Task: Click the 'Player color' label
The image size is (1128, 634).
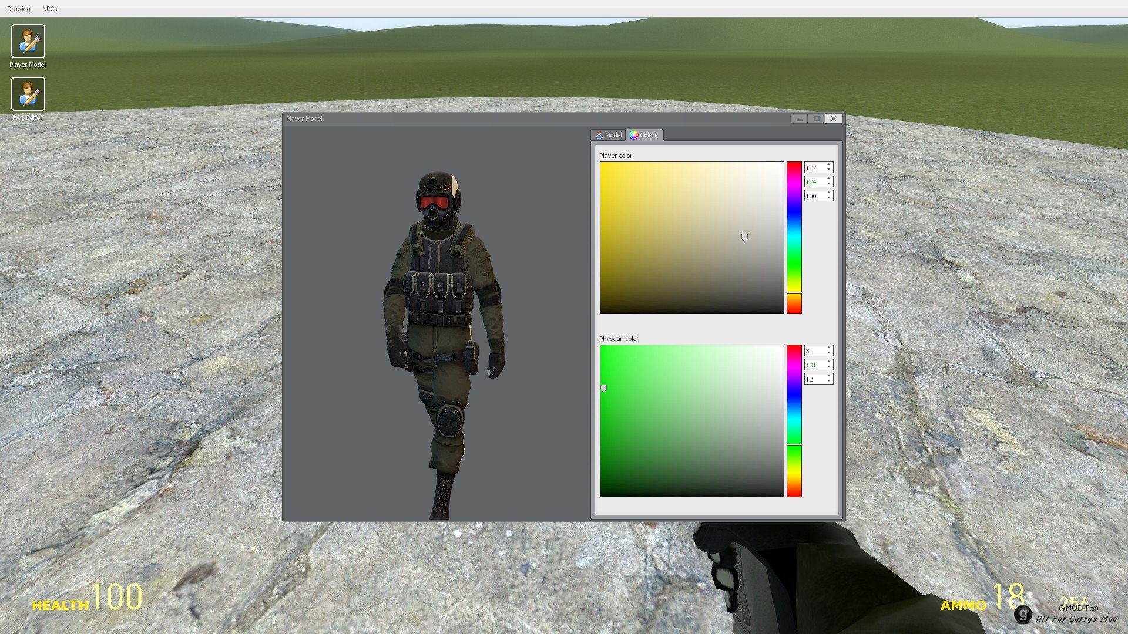Action: 615,156
